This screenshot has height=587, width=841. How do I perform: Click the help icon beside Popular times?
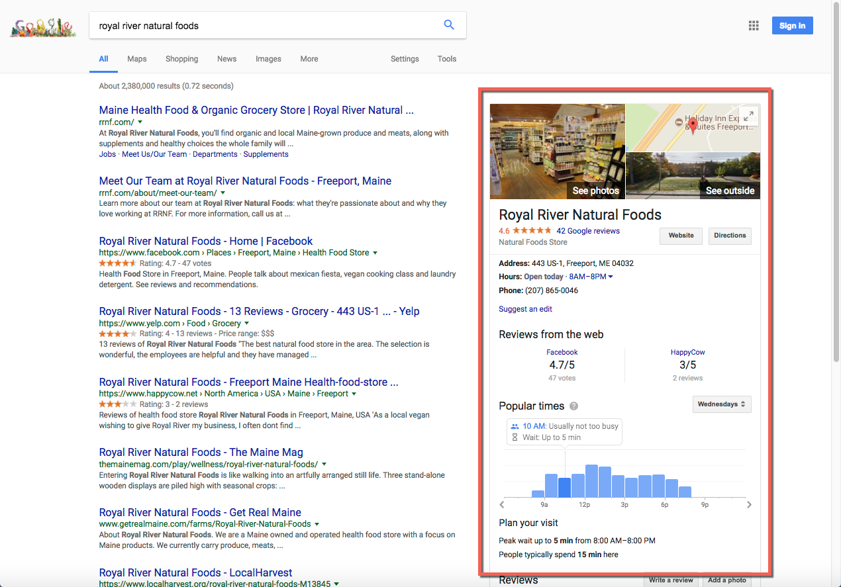573,406
